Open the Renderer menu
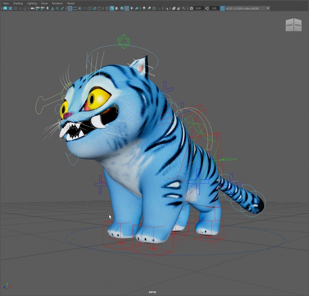 click(57, 3)
